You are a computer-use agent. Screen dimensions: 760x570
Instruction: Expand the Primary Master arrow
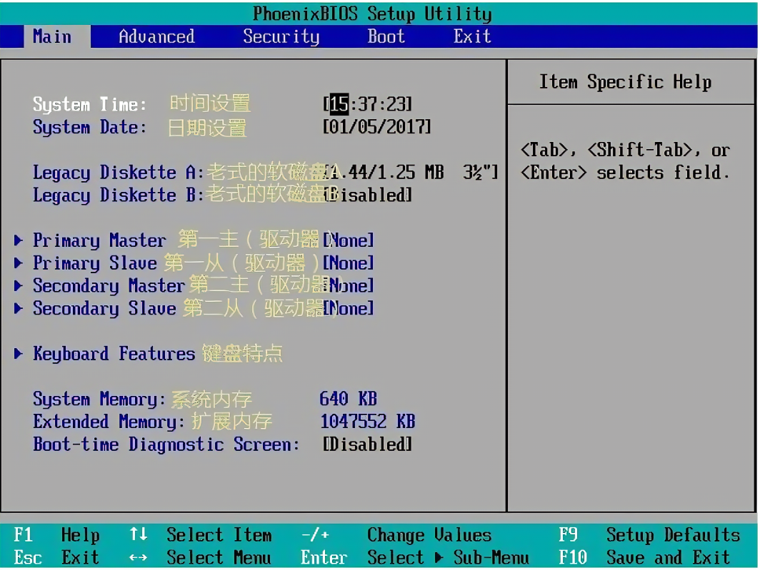coord(19,240)
